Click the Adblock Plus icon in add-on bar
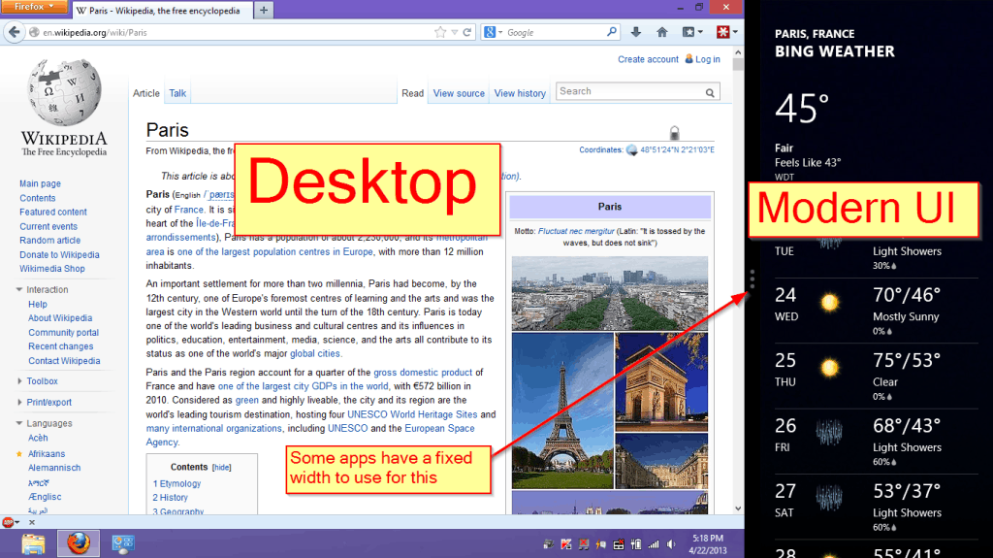The height and width of the screenshot is (558, 993). coord(8,522)
